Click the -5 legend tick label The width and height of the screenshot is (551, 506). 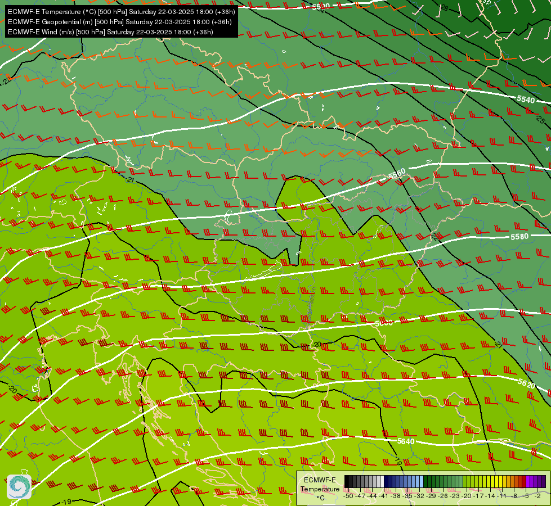pyautogui.click(x=526, y=496)
